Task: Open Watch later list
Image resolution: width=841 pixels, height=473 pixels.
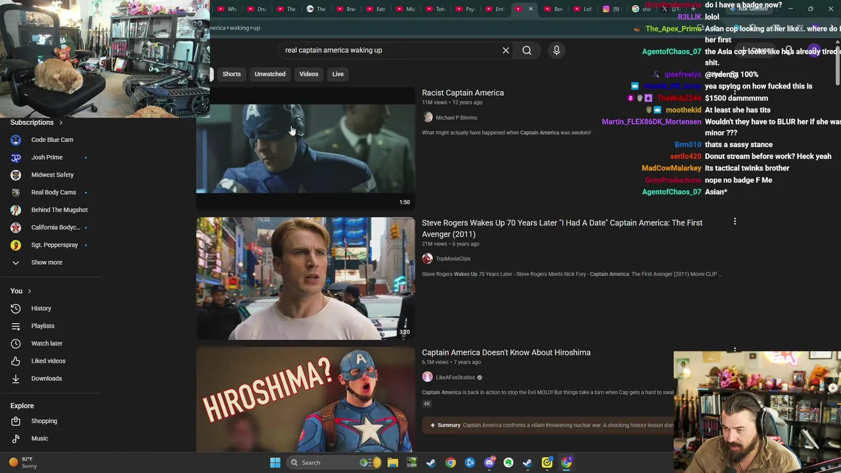Action: (x=50, y=343)
